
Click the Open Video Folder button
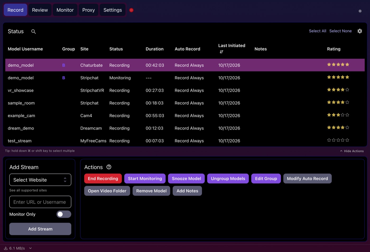click(107, 191)
